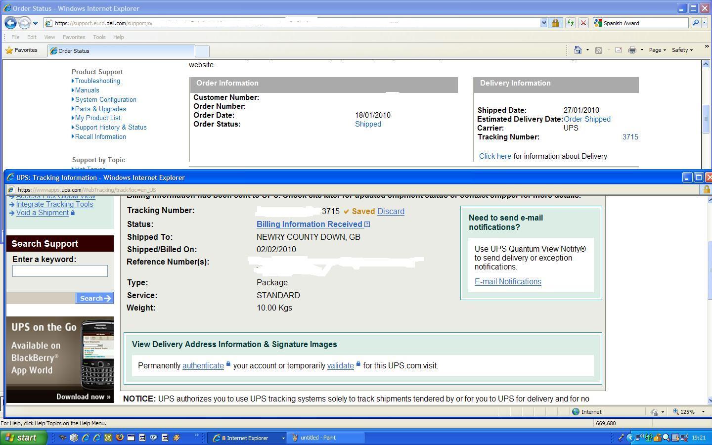Click the authenticate link
The width and height of the screenshot is (712, 445).
click(203, 366)
